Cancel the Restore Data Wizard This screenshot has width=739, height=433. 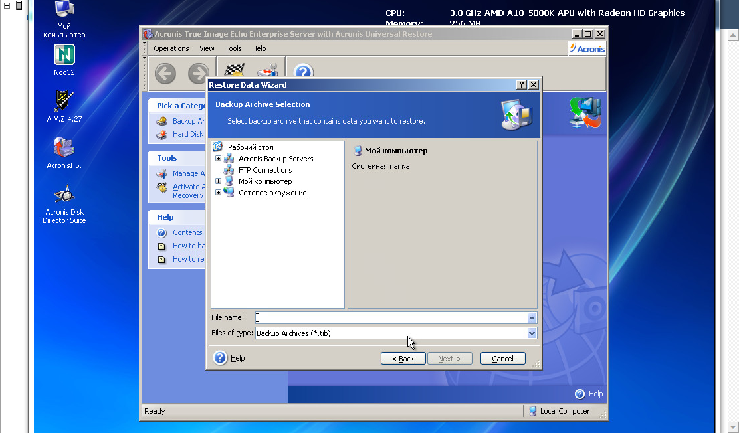(503, 359)
